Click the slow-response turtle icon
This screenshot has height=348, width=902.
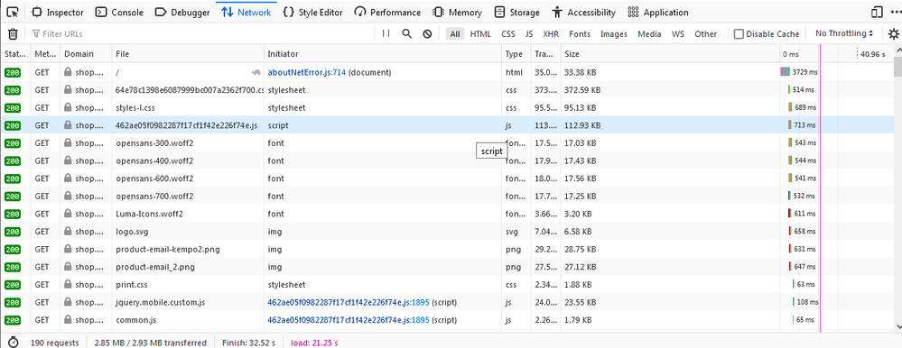[256, 72]
